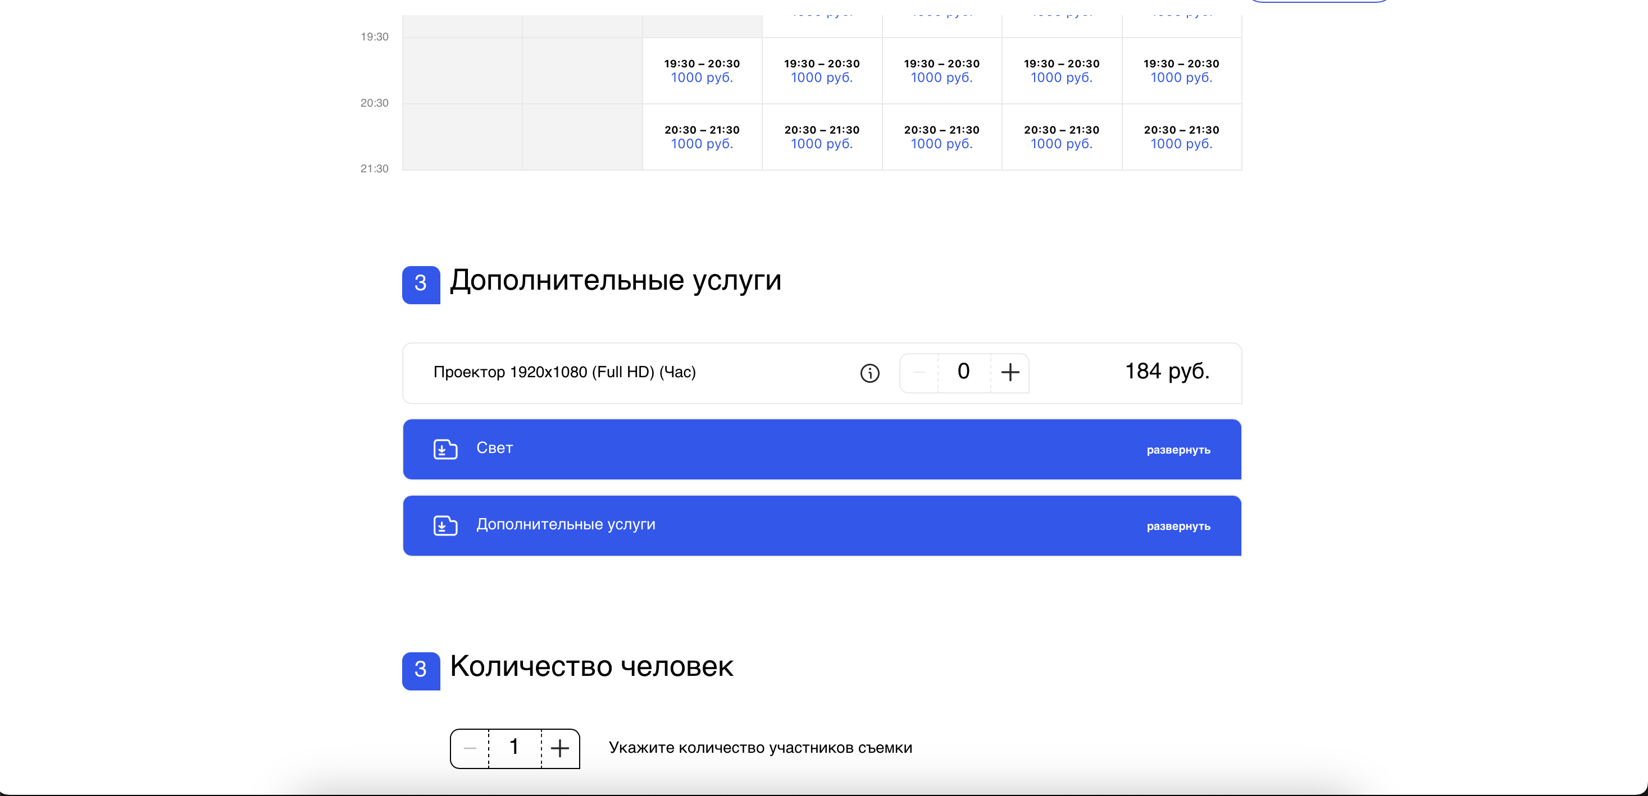Click projector quantity field showing 0
The width and height of the screenshot is (1648, 796).
click(963, 372)
